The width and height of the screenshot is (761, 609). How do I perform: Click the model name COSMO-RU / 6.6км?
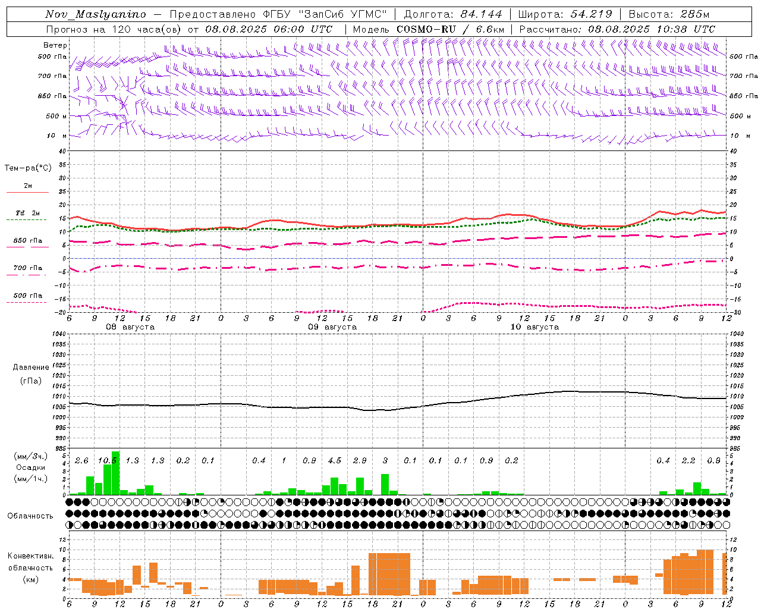click(x=450, y=29)
